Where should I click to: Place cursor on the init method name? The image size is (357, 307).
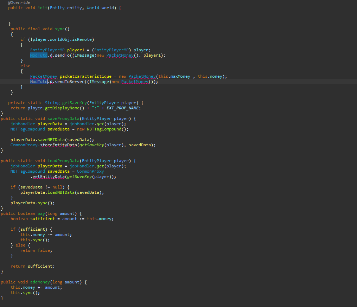click(43, 8)
